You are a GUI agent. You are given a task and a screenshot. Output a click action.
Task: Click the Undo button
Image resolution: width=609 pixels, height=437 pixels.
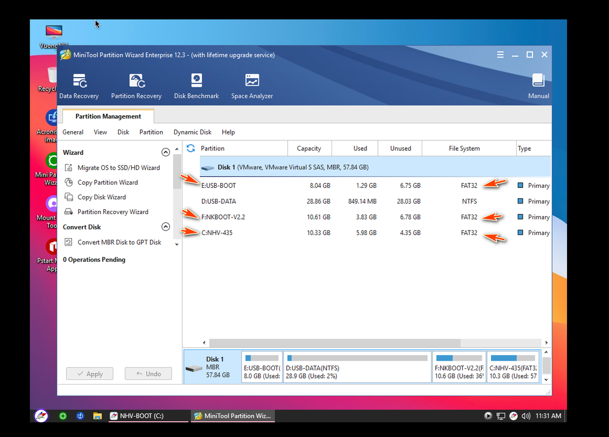pyautogui.click(x=149, y=374)
